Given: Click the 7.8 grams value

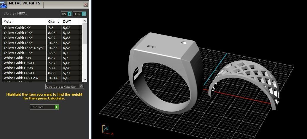Looking at the screenshot, I should pyautogui.click(x=51, y=28).
